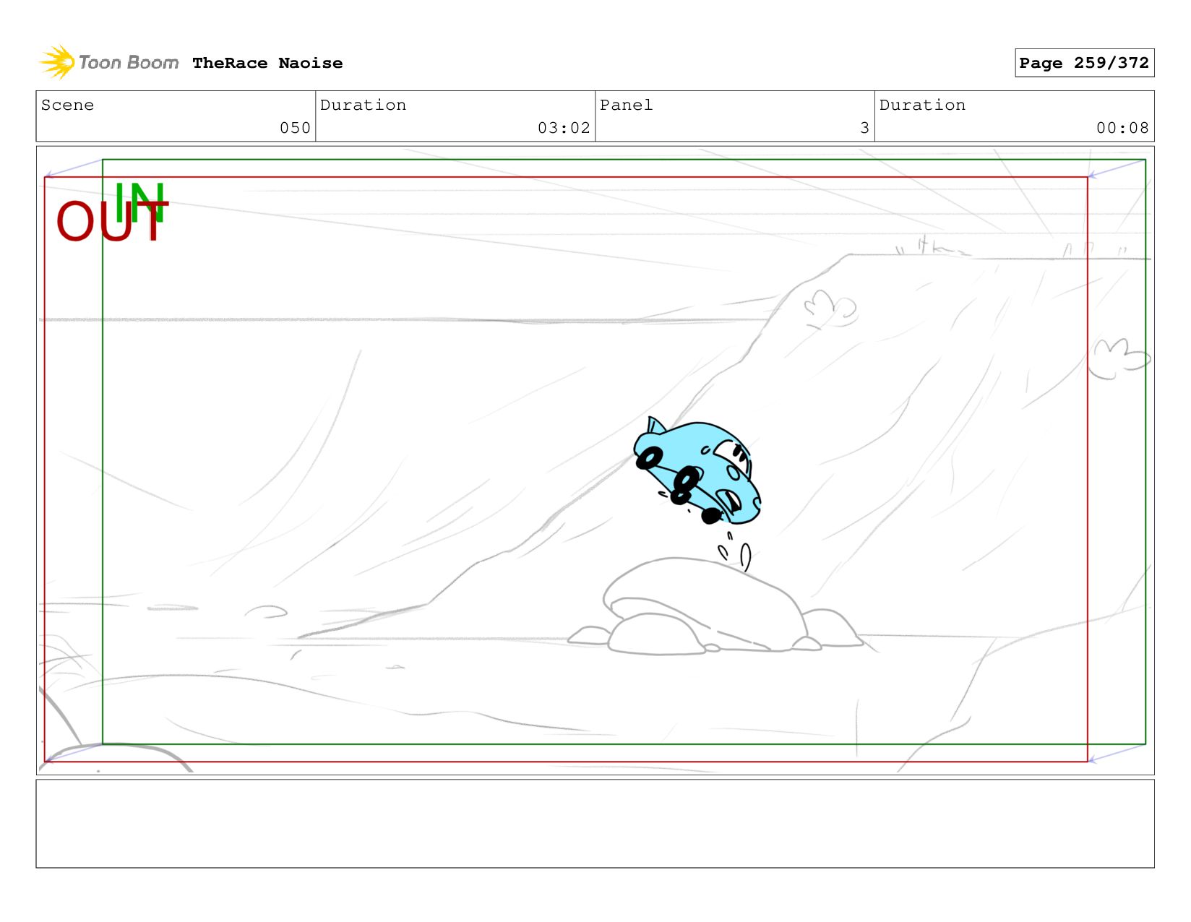This screenshot has height=922, width=1191.
Task: Click the 'Scene' header label
Action: click(67, 105)
